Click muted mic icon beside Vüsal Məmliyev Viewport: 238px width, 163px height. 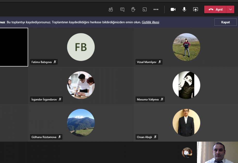[160, 62]
